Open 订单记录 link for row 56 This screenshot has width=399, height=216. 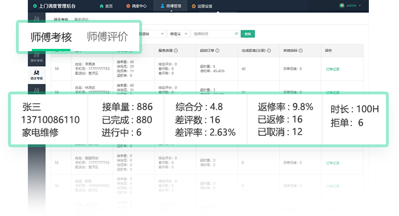[332, 186]
